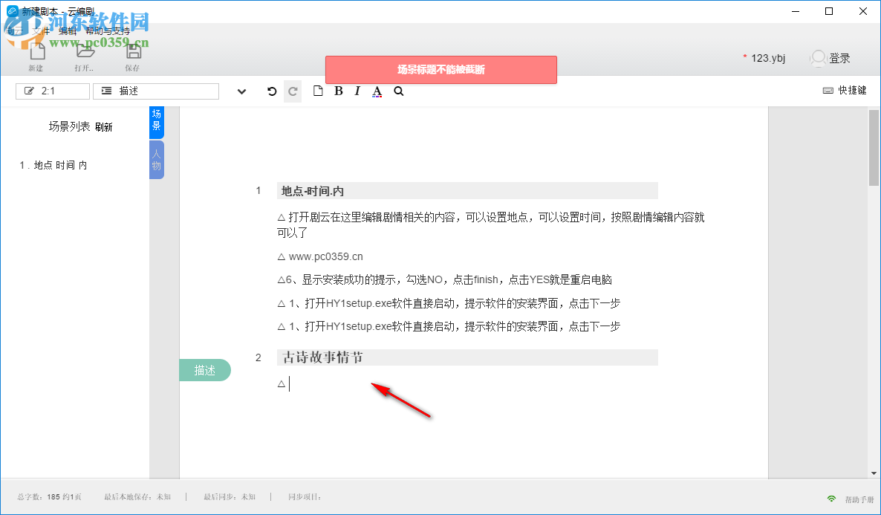The image size is (881, 515).
Task: Open the search magnifier tool
Action: 398,91
